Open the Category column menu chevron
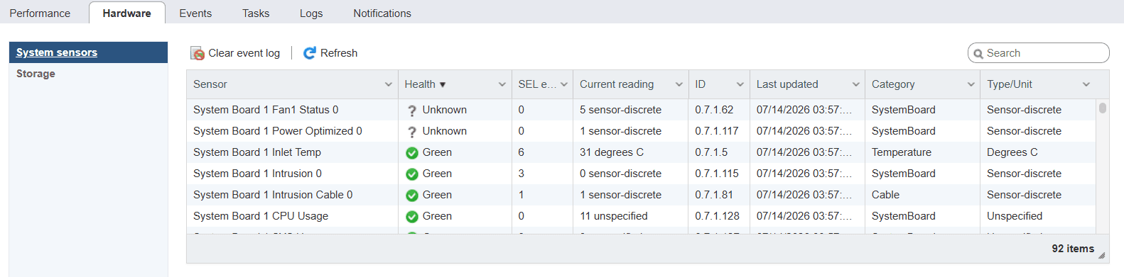The height and width of the screenshot is (277, 1124). tap(971, 84)
